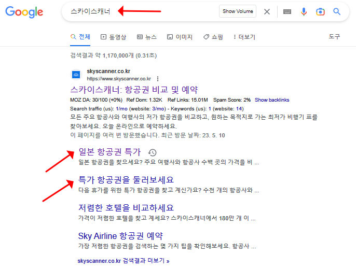
Task: Click the website keywords 14 link
Action: [239, 109]
